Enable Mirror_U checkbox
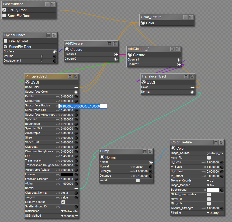The width and height of the screenshot is (232, 222). [209, 199]
